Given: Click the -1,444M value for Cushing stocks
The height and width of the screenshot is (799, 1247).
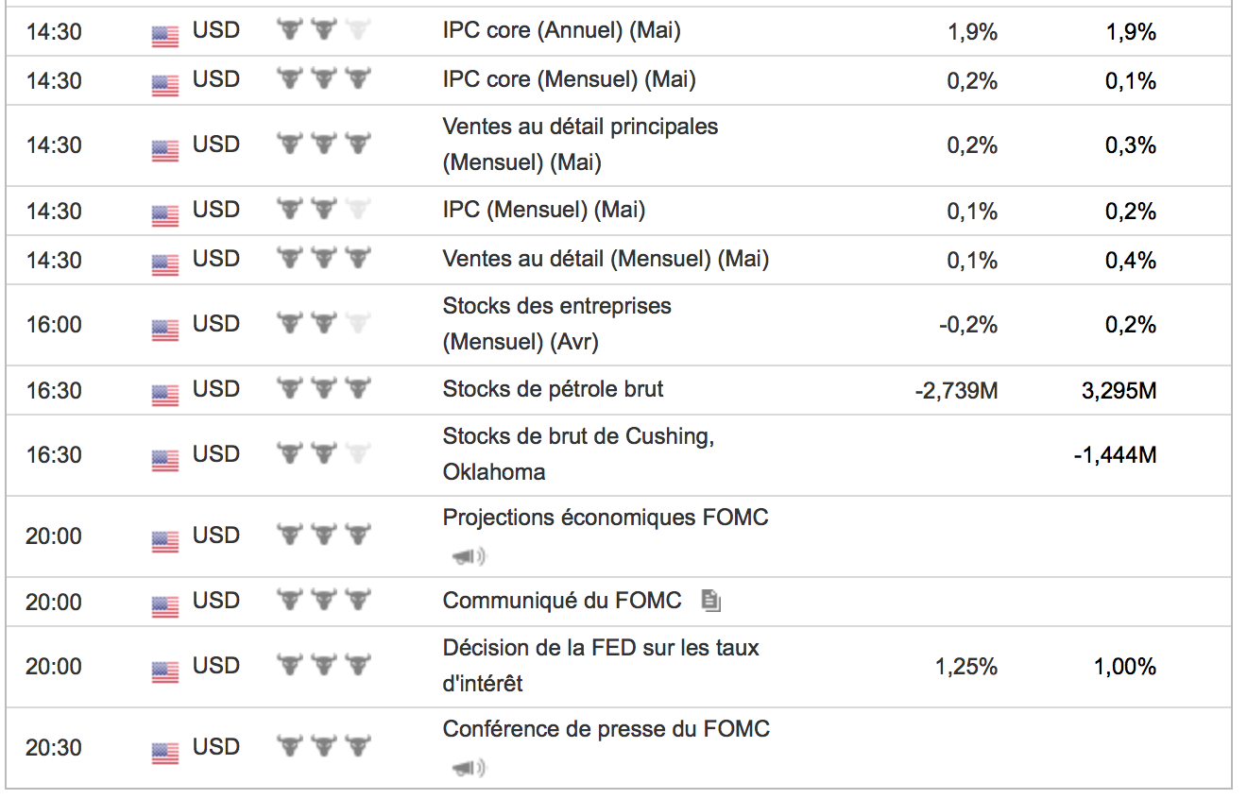Looking at the screenshot, I should click(1115, 455).
